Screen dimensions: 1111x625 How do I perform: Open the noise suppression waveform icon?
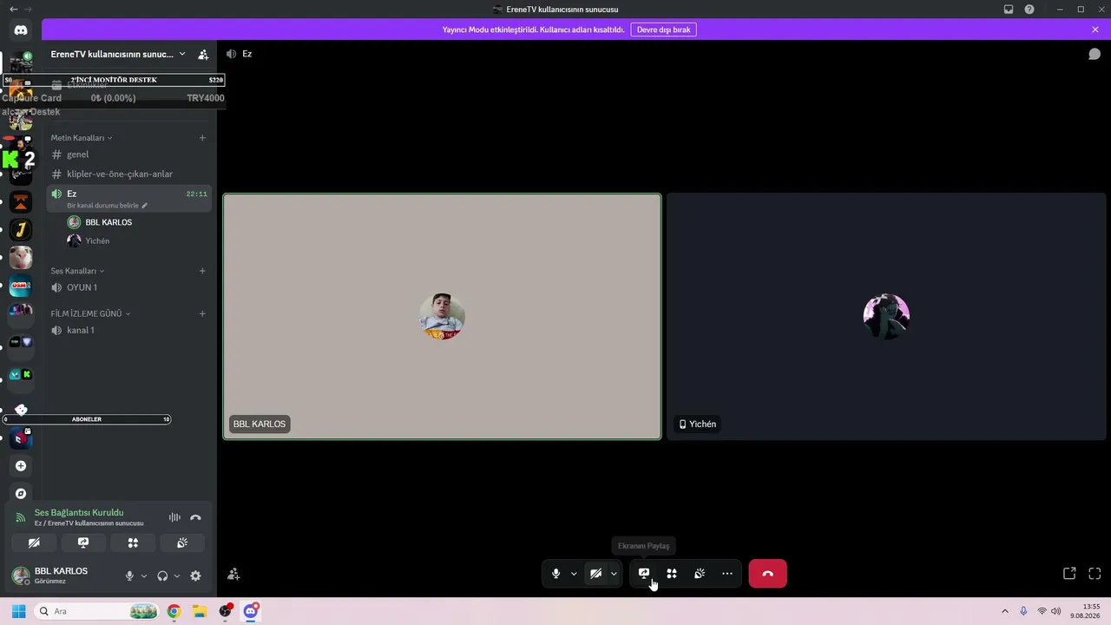pyautogui.click(x=174, y=517)
